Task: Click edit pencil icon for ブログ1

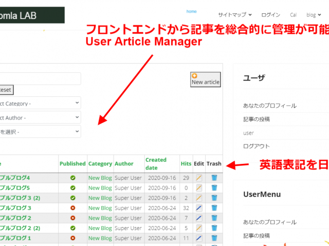Action: click(x=199, y=238)
